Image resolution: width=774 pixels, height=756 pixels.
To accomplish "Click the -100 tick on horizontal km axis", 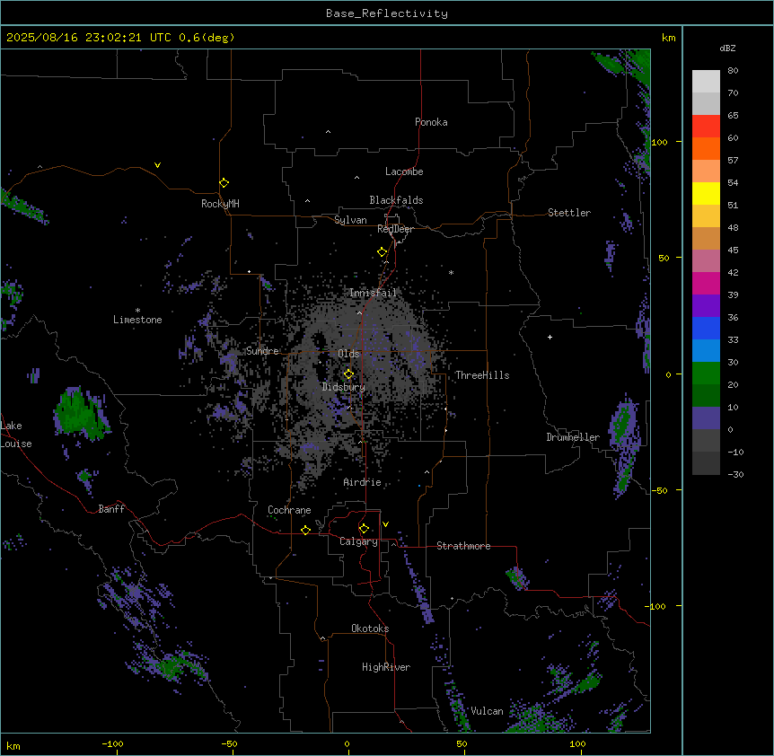I will coord(112,743).
